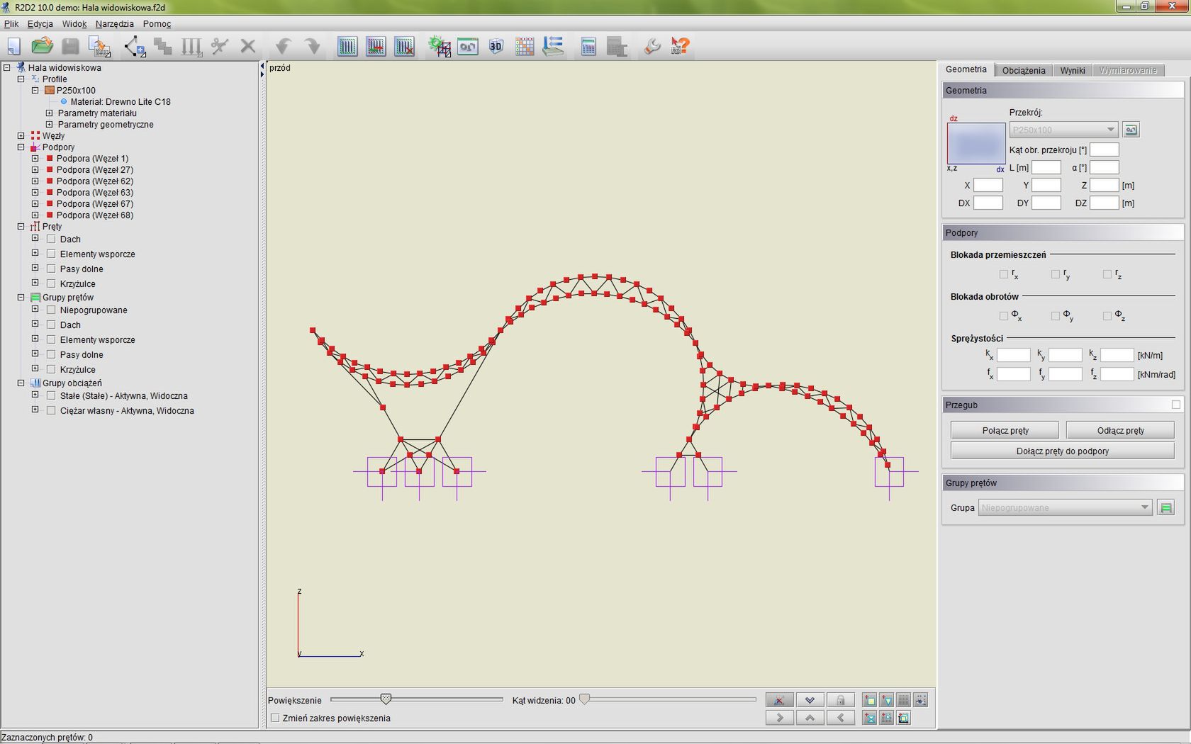This screenshot has width=1191, height=744.
Task: Click the Dołącz pręty do podpory button
Action: coord(1062,451)
